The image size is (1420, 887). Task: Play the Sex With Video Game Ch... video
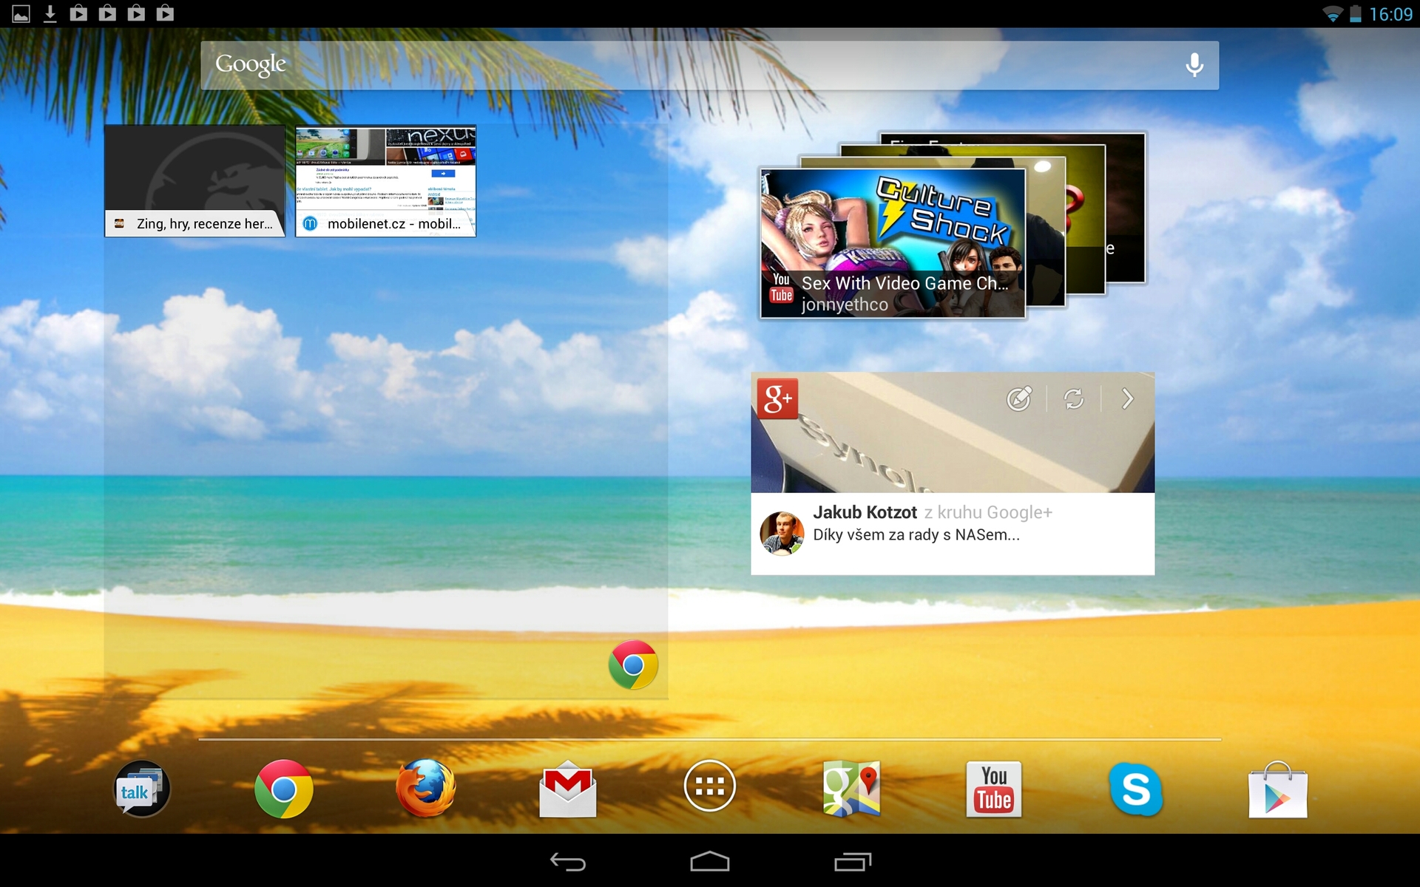tap(893, 243)
